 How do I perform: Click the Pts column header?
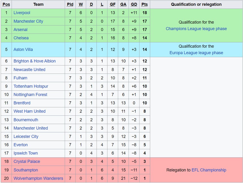coord(145,5)
